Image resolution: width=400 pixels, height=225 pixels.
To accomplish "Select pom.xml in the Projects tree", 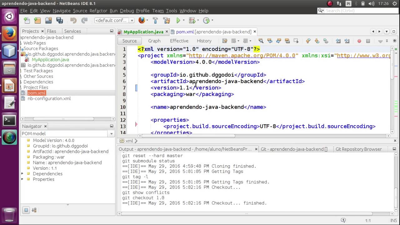I will [x=37, y=93].
